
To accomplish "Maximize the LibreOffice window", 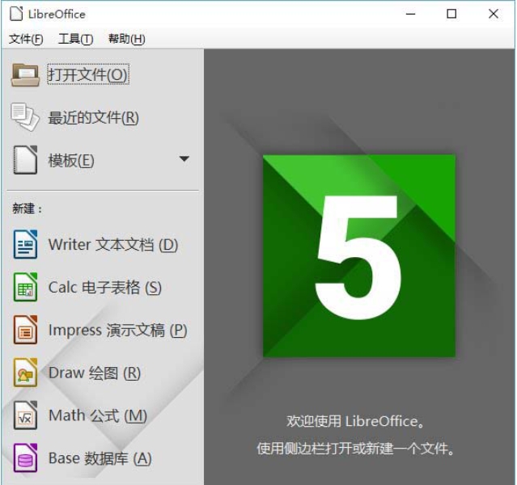I will click(x=451, y=14).
